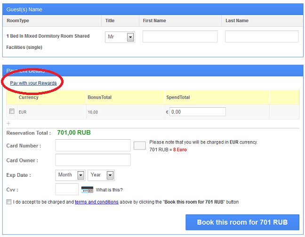Focus the Cvv input field
The height and width of the screenshot is (237, 305).
click(x=67, y=189)
